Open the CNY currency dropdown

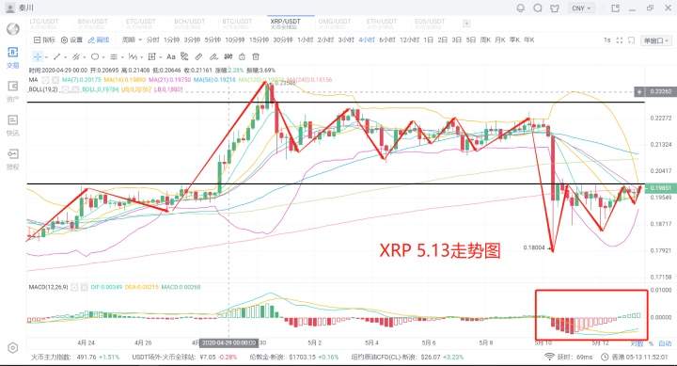point(581,8)
